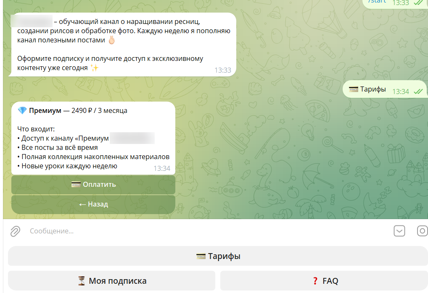The width and height of the screenshot is (428, 293).
Task: Click the sent Тарифы message bubble
Action: (x=385, y=89)
